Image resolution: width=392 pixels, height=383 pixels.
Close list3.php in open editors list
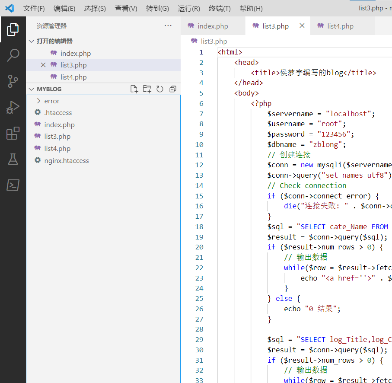43,65
